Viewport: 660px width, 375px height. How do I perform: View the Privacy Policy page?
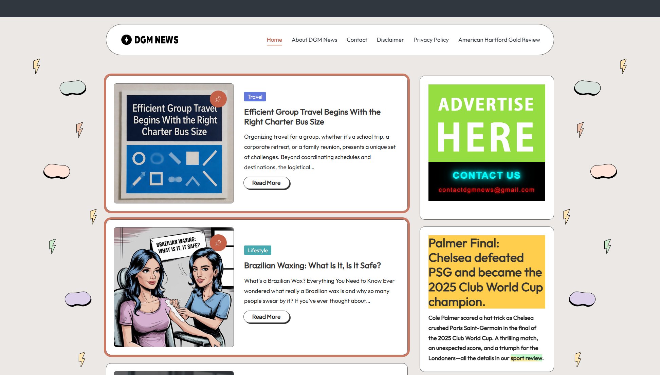click(431, 40)
